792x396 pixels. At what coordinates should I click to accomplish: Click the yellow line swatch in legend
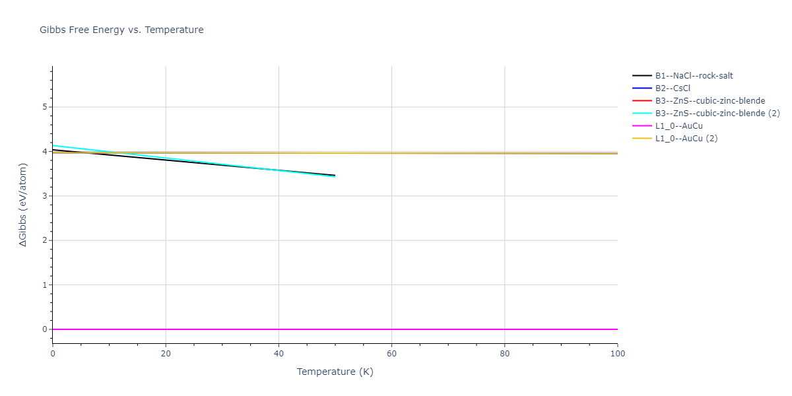(642, 139)
